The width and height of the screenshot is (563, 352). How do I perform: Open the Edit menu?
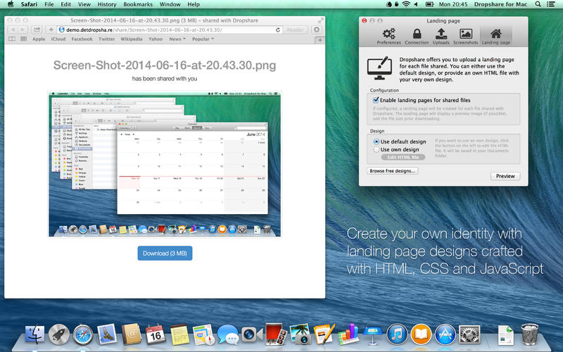coord(65,4)
